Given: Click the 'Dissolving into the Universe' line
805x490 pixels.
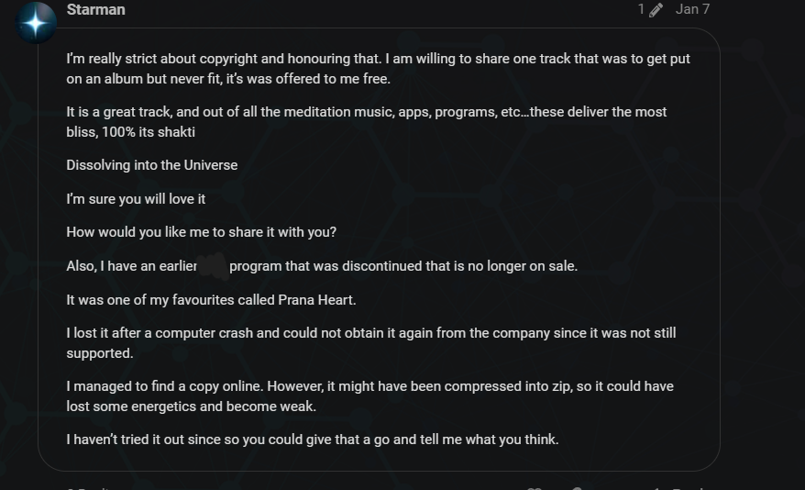Looking at the screenshot, I should [x=152, y=165].
